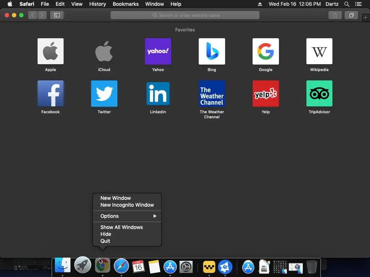The height and width of the screenshot is (277, 370).
Task: Select Hide in the Dock menu
Action: click(127, 234)
